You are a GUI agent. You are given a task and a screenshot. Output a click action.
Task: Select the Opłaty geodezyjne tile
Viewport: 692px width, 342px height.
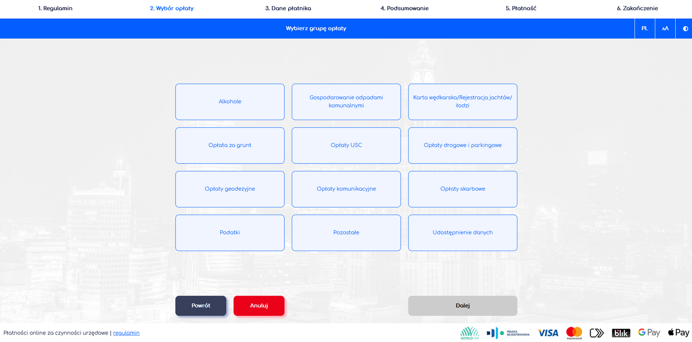coord(230,189)
